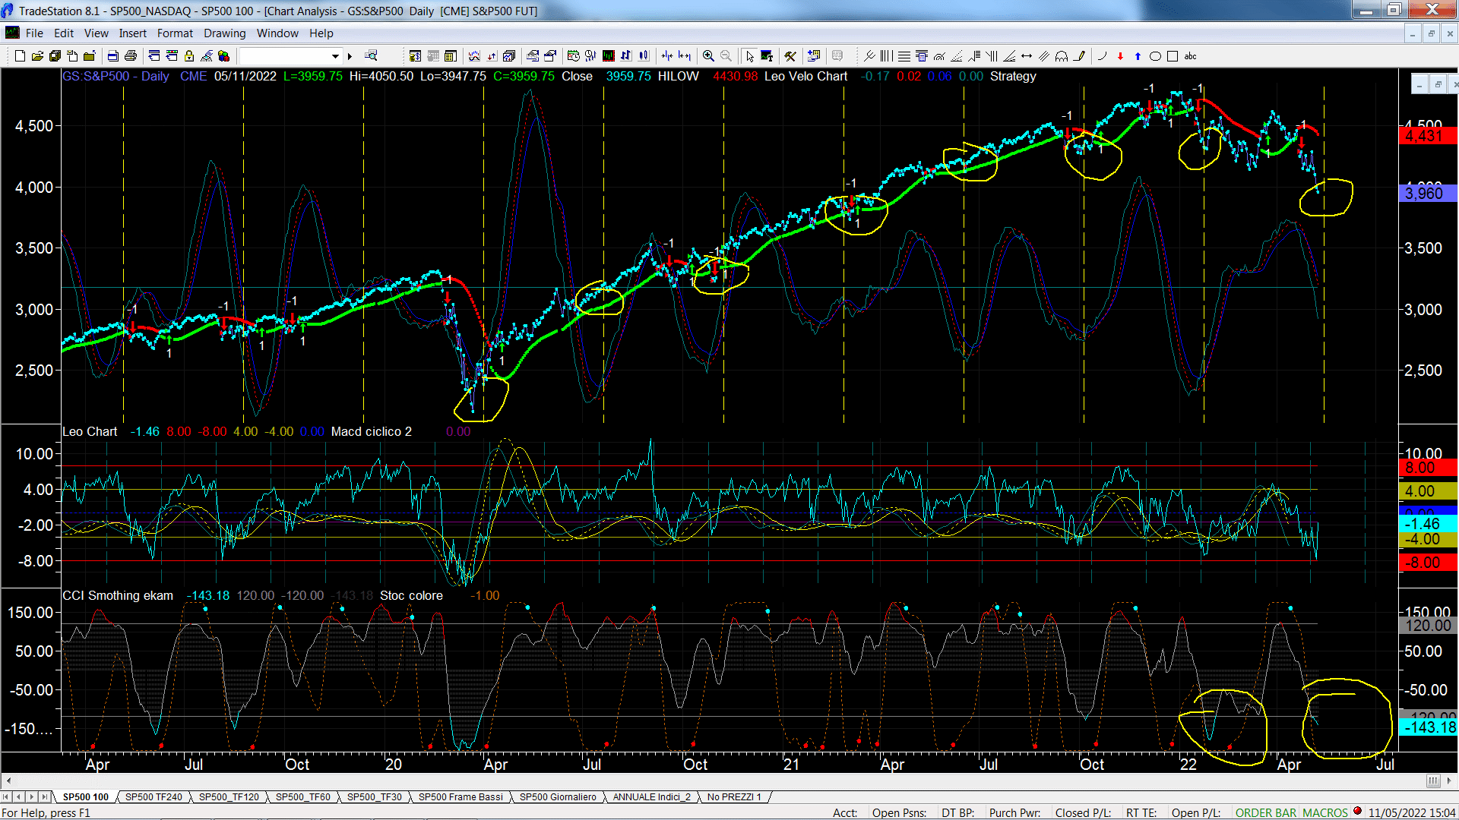Select the abc text drawing tool
This screenshot has height=820, width=1459.
[1191, 56]
